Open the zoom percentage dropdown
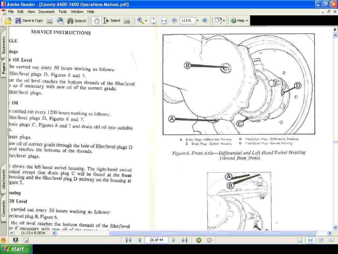 click(x=197, y=21)
